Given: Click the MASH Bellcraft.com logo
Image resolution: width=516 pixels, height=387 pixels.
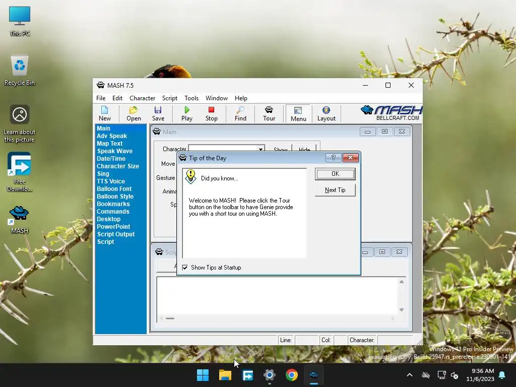Looking at the screenshot, I should [391, 113].
